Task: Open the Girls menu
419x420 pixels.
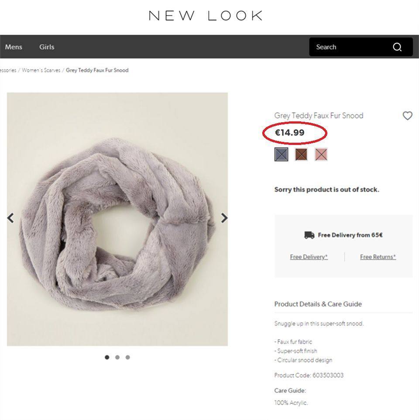Action: point(47,47)
